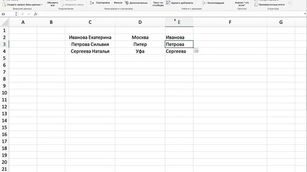Select row 20 header
This screenshot has height=172, width=307.
[4, 162]
